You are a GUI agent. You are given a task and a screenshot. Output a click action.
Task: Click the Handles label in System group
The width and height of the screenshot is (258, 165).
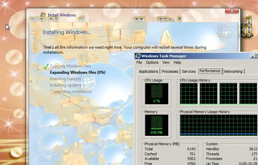click(x=212, y=149)
